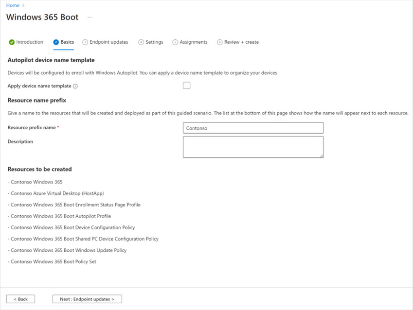Follow the Home breadcrumb link
The width and height of the screenshot is (413, 310).
pos(13,5)
